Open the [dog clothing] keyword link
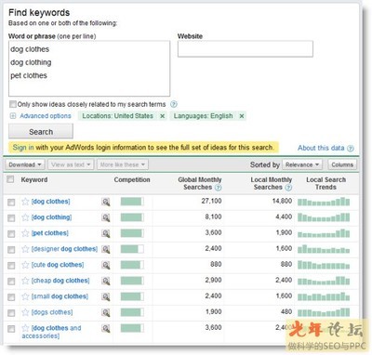 pyautogui.click(x=51, y=217)
